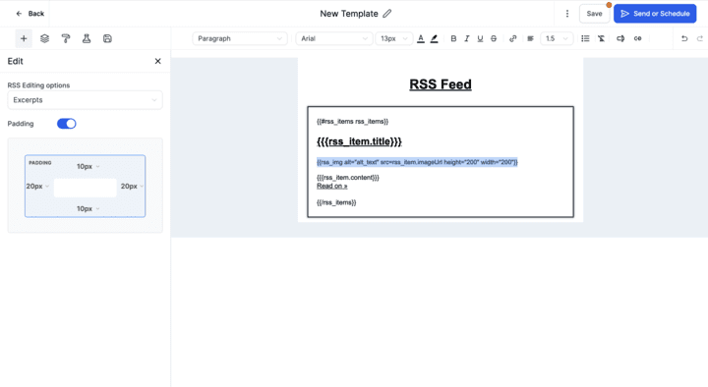Click the plus add-element icon
The height and width of the screenshot is (387, 708).
click(x=24, y=38)
